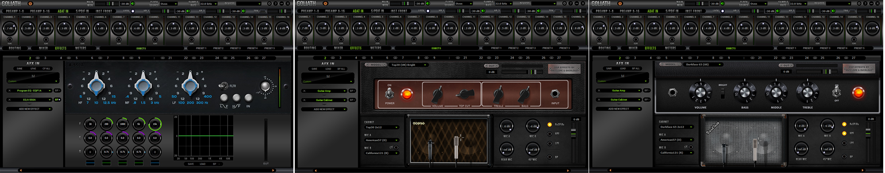Open Darkface 65 2x12 cabinet dropdown
885x173 pixels.
tap(677, 127)
